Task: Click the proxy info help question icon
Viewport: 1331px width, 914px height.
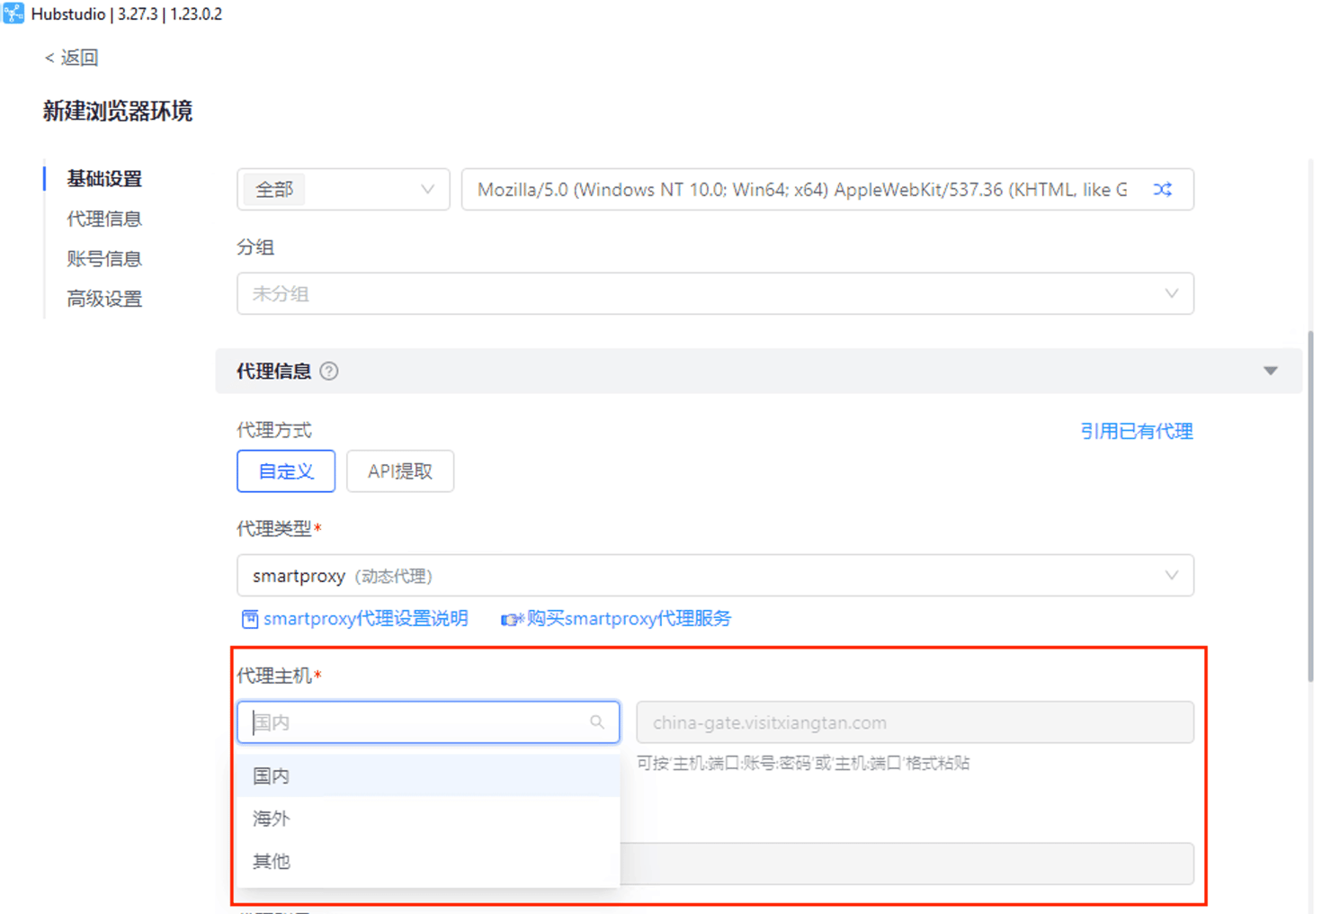Action: [x=329, y=372]
